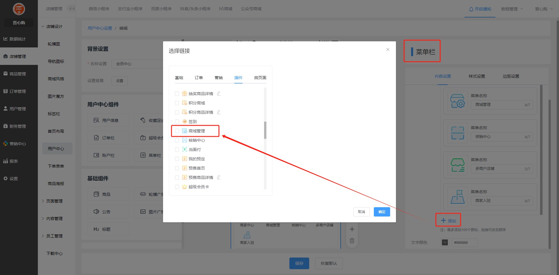Collapse the 店铺设计 sidebar section
This screenshot has height=275, width=559.
54,26
